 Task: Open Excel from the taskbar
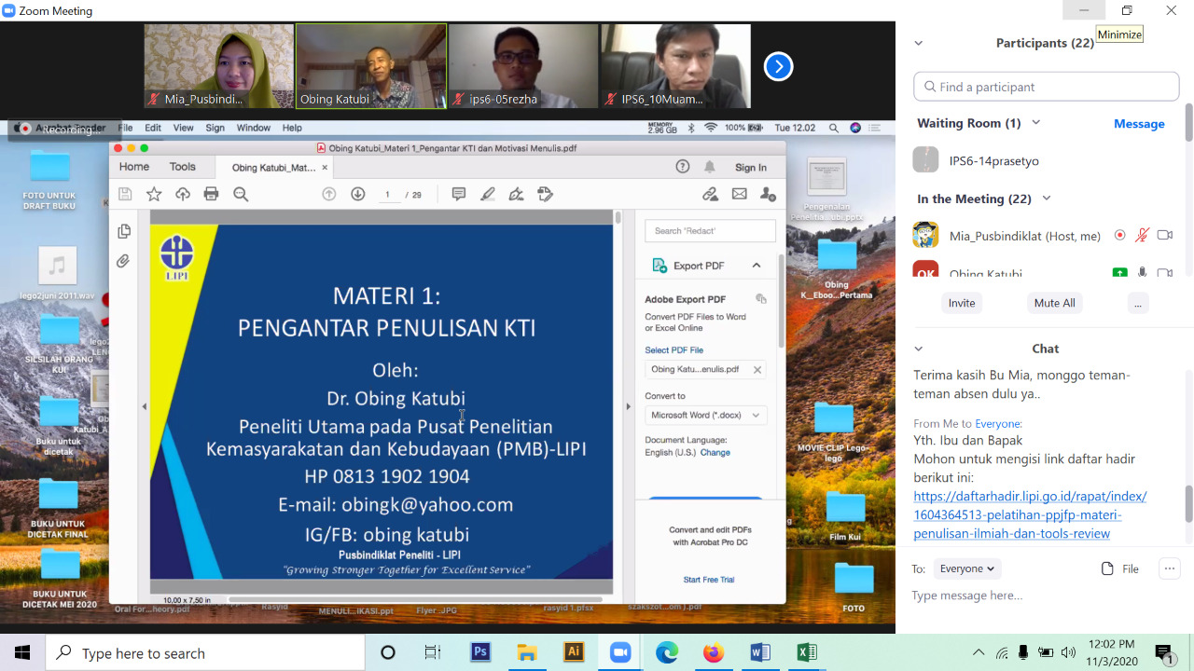807,652
